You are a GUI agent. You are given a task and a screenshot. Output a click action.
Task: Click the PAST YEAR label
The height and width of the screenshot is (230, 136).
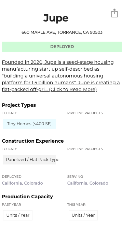click(12, 204)
